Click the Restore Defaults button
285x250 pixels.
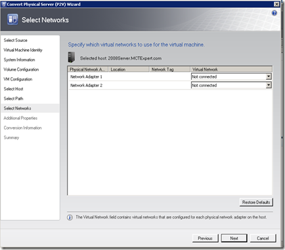(x=256, y=202)
